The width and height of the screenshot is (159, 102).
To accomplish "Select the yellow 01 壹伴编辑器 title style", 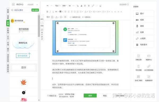I will pos(18,21).
